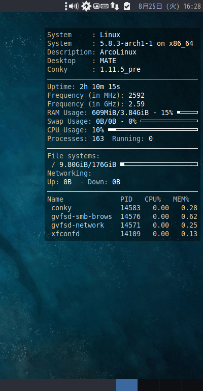Click the panel handle dots beside the speaker
203x391 pixels.
coord(66,6)
